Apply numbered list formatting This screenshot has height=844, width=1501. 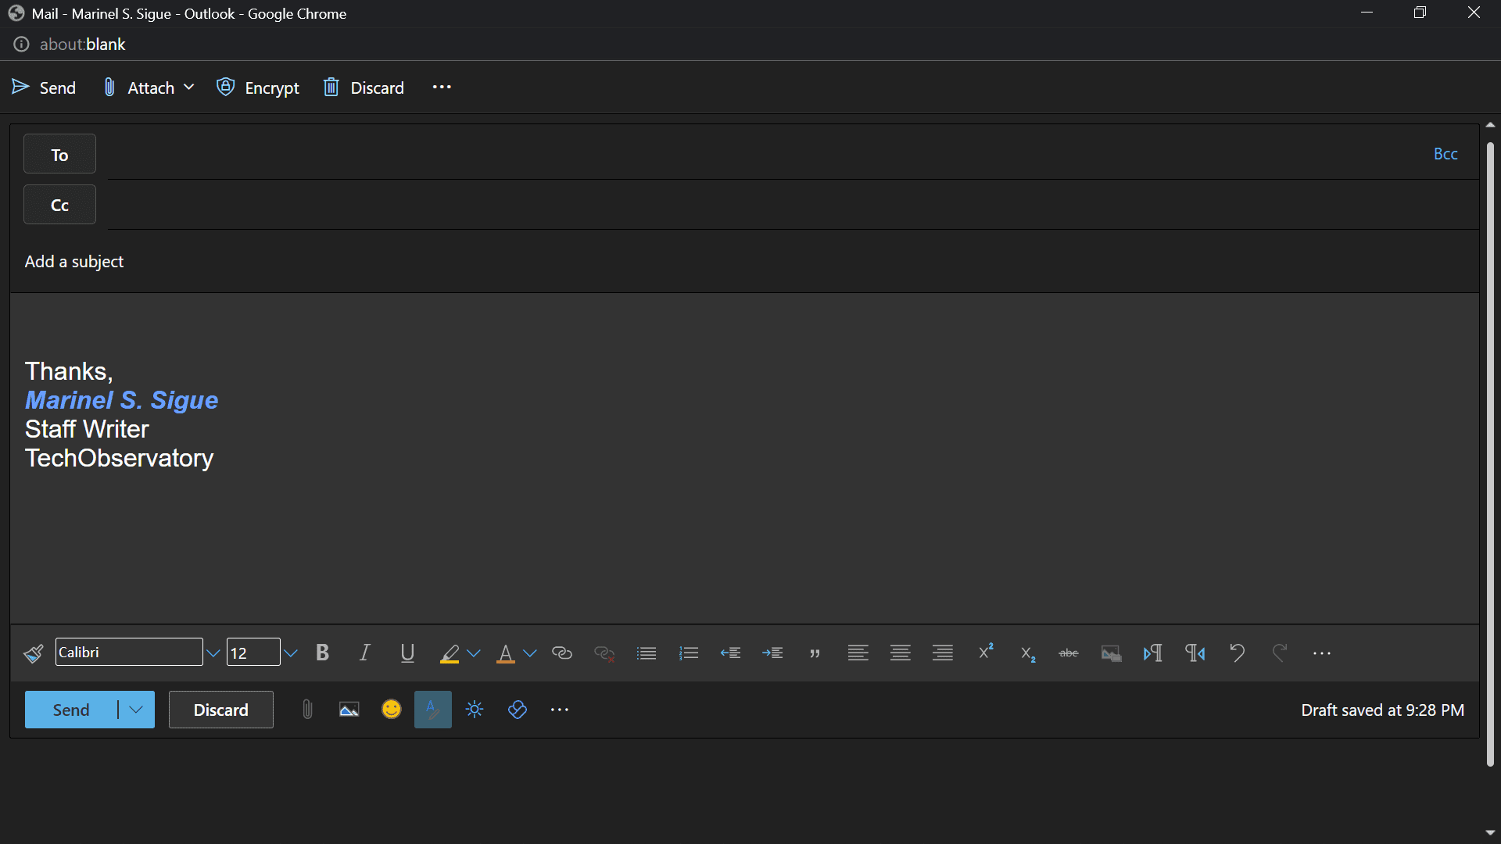coord(688,653)
